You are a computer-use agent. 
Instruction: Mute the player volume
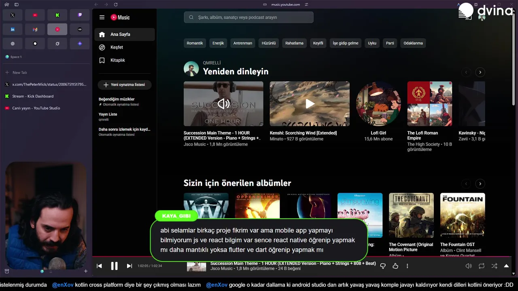[x=469, y=266]
